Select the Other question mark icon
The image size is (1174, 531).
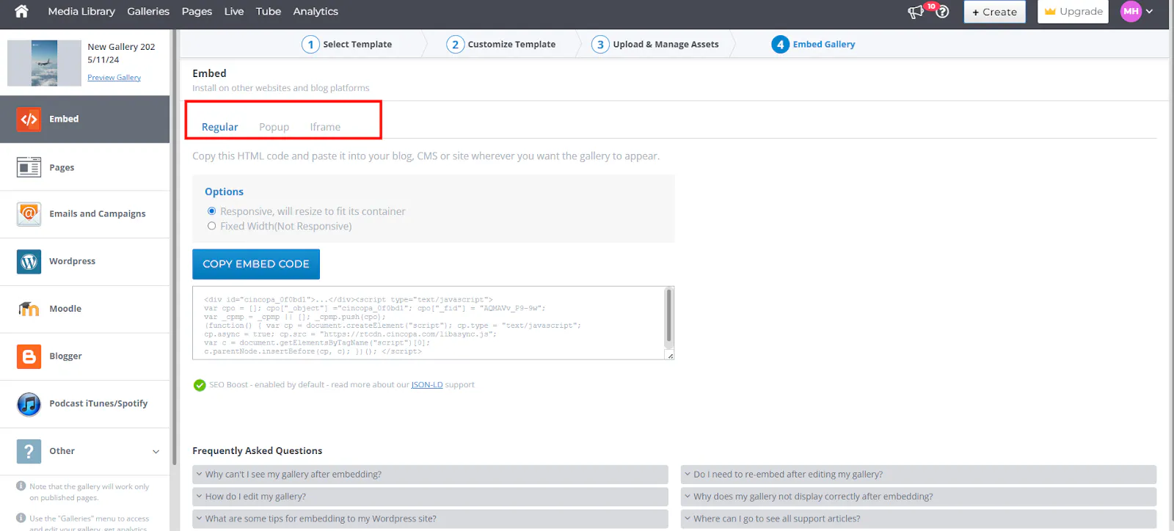tap(29, 451)
